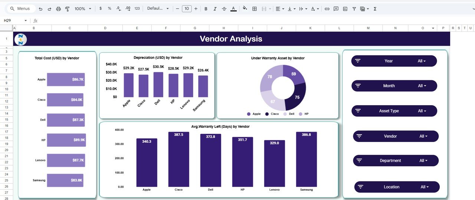Click the Insert comment icon
This screenshot has height=200, width=475.
click(336, 9)
